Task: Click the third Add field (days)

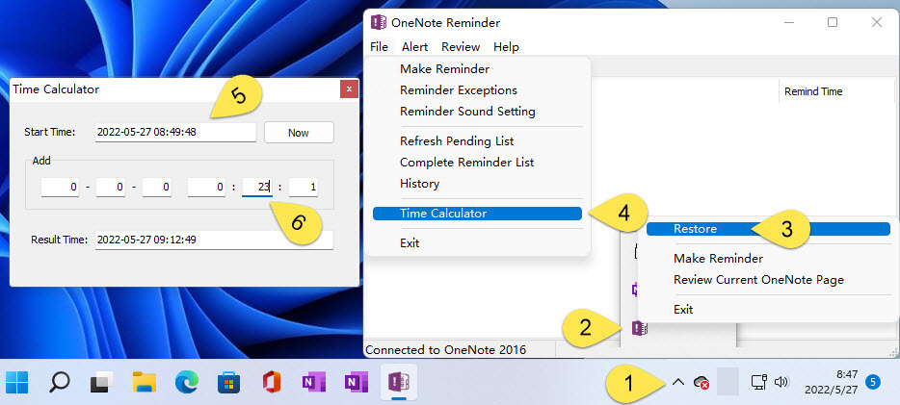Action: pyautogui.click(x=157, y=188)
